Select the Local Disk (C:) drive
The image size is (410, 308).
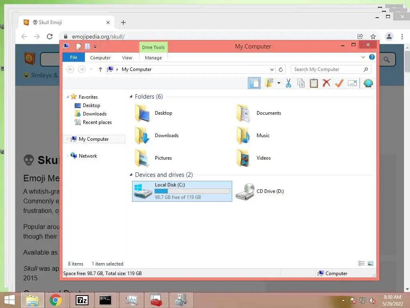click(182, 191)
